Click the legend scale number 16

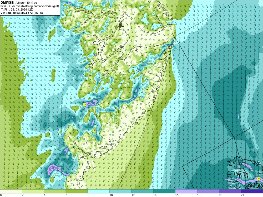pos(177,195)
